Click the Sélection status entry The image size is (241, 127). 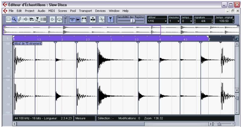[106, 118]
